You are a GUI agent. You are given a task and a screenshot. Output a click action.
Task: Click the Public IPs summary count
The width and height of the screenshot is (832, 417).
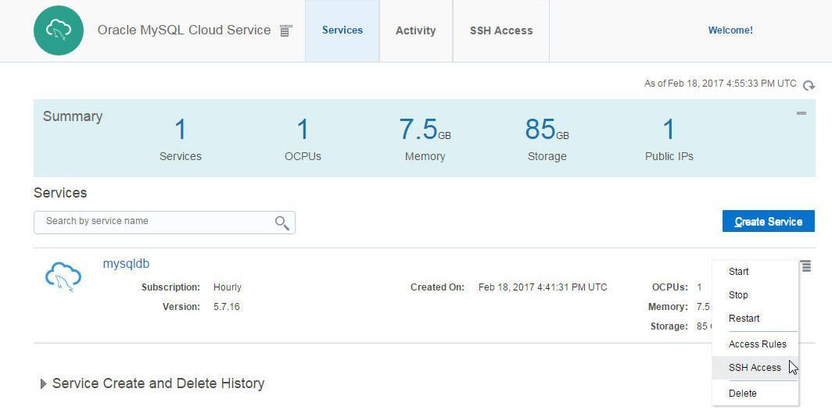(x=669, y=130)
